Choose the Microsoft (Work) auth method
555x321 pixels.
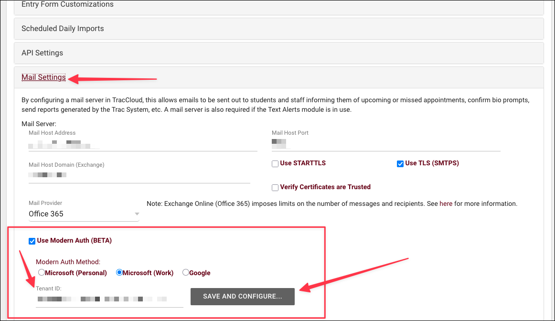(119, 273)
